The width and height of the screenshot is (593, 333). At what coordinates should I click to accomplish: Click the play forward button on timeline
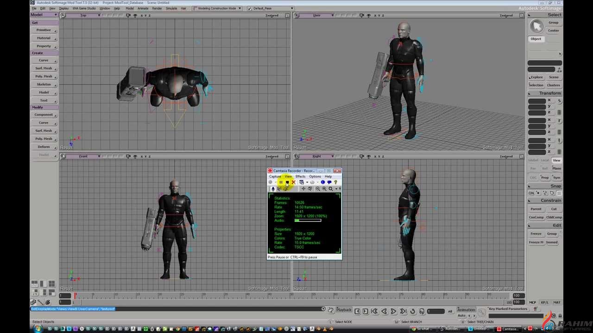click(393, 311)
